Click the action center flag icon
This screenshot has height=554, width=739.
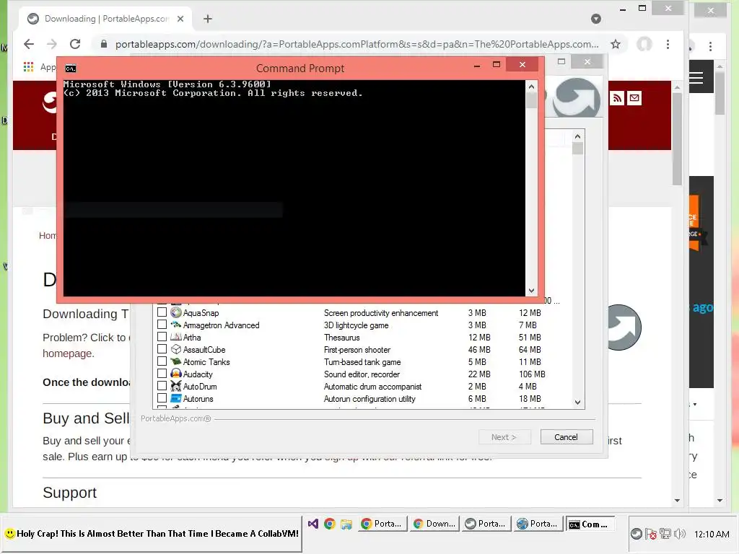(x=651, y=534)
